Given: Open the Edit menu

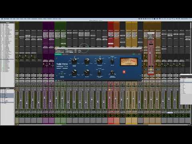Looking at the screenshot, I should (14, 19).
